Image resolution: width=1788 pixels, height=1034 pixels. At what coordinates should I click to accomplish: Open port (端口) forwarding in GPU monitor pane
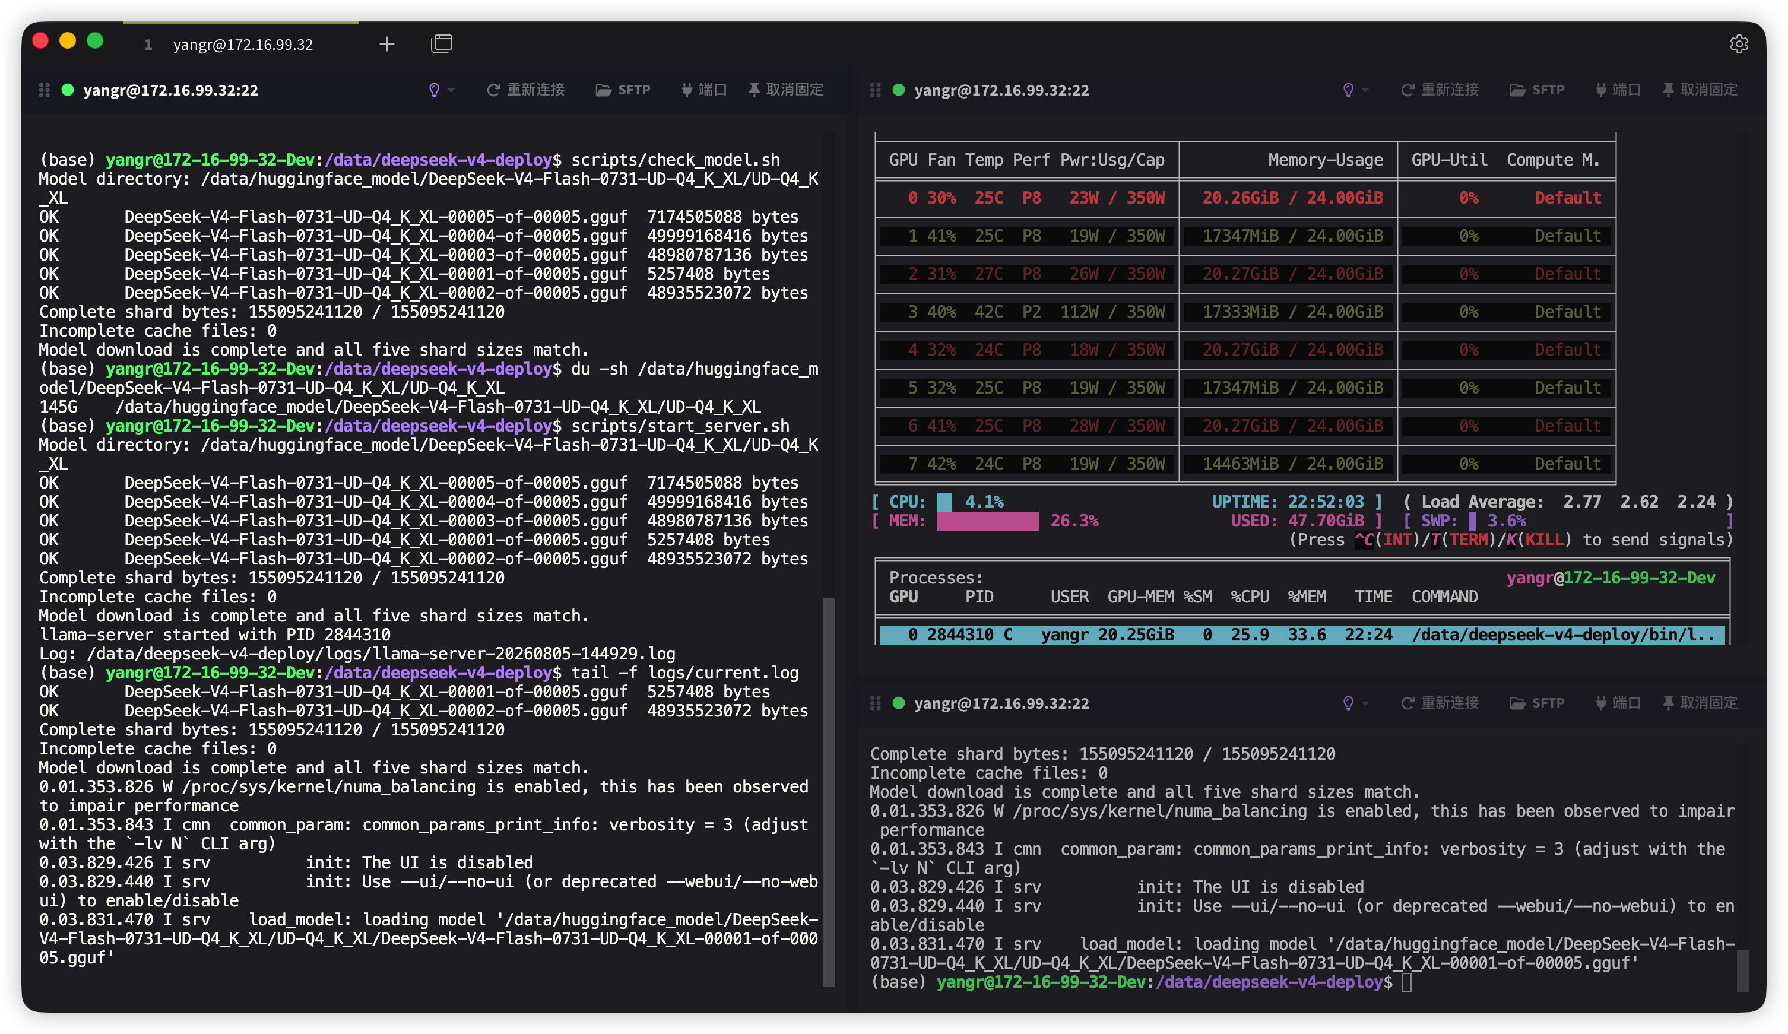coord(1618,90)
